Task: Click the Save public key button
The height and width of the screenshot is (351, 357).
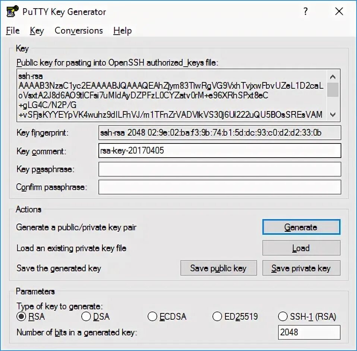Action: pyautogui.click(x=219, y=268)
